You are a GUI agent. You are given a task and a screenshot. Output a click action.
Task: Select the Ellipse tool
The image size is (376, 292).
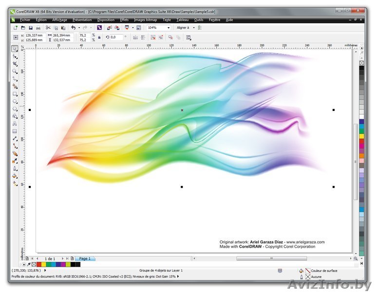(15, 101)
